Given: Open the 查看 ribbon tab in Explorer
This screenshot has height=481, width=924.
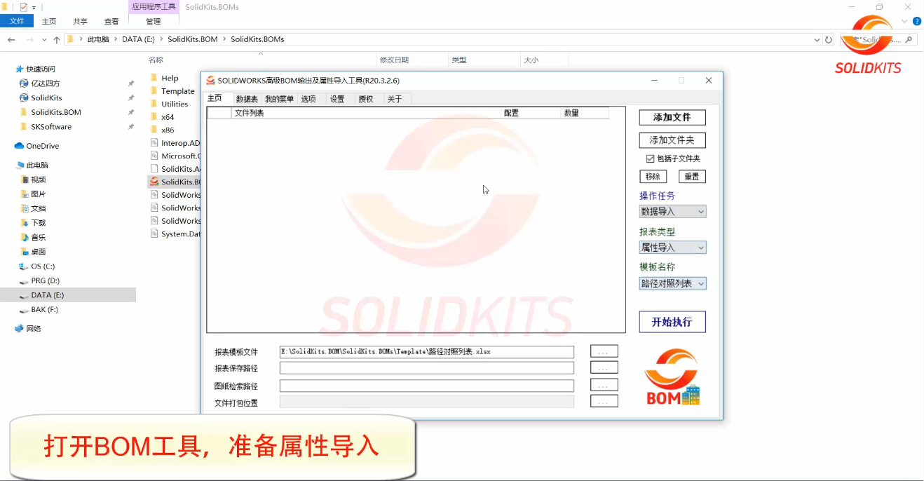Looking at the screenshot, I should click(x=111, y=22).
